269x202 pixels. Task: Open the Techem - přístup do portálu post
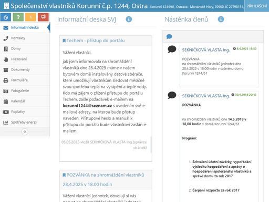[x=96, y=41]
